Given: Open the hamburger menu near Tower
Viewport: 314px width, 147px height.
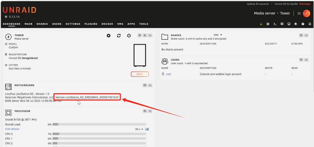Looking at the screenshot, I should pyautogui.click(x=299, y=14).
